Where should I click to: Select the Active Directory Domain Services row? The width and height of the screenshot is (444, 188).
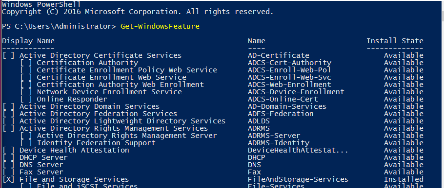213,106
